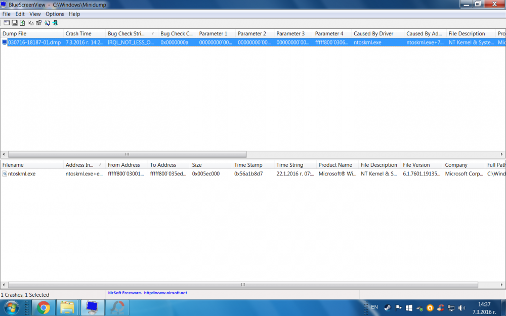Click the EN language indicator
This screenshot has width=506, height=316.
(374, 307)
